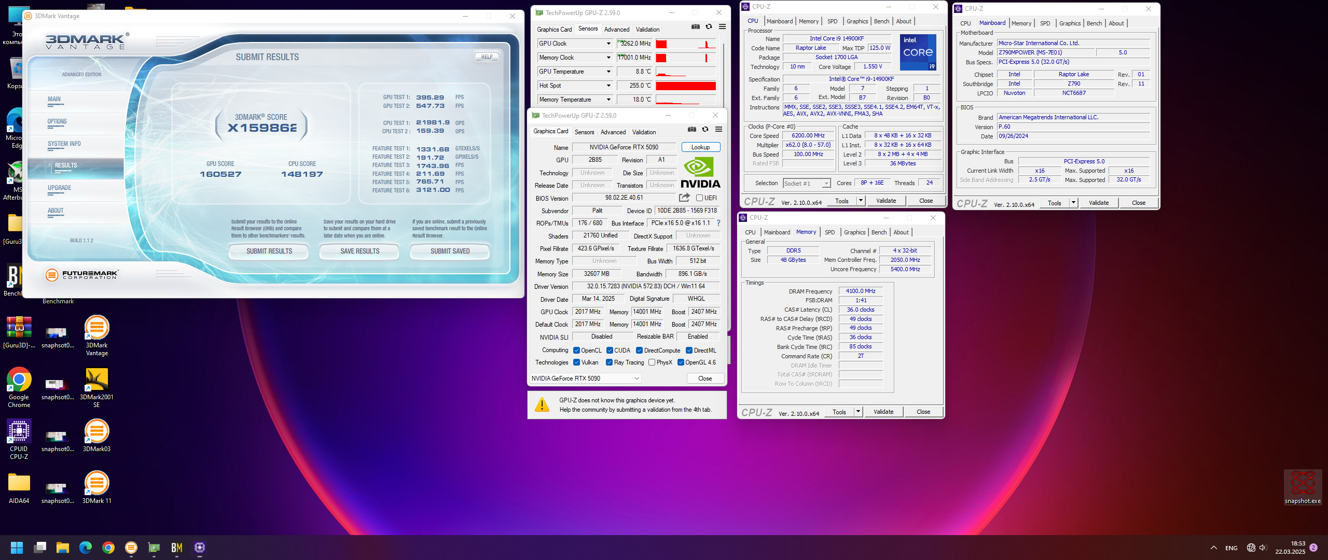Toggle Vulkan checkbox in GPU-Z
This screenshot has height=560, width=1328.
576,362
